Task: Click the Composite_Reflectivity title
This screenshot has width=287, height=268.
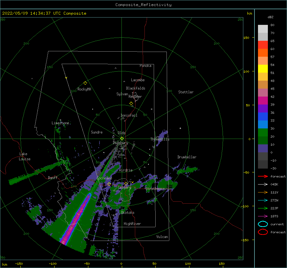Action: (x=143, y=5)
